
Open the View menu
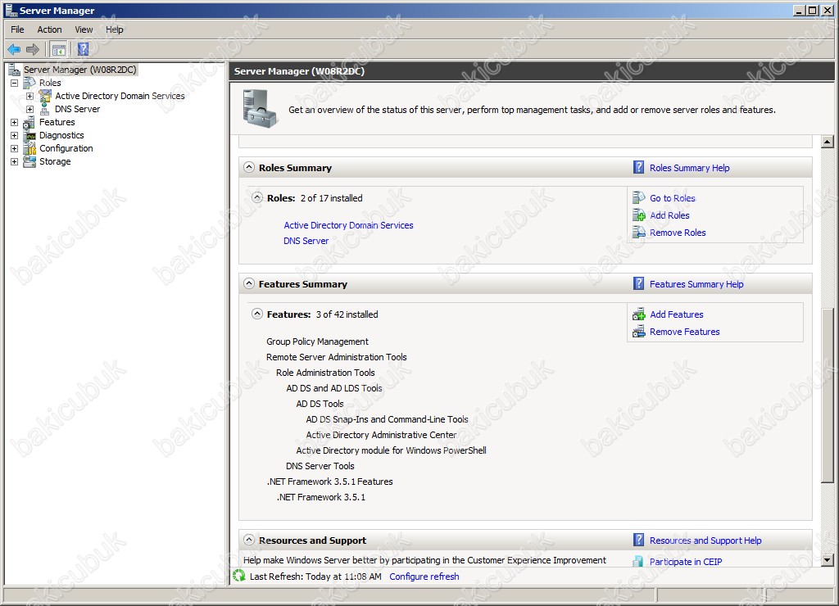(84, 29)
